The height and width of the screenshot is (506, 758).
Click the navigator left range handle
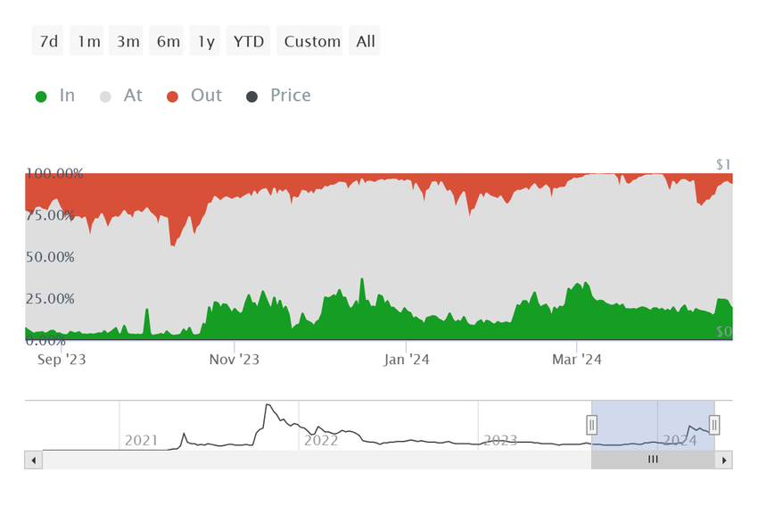pos(592,425)
